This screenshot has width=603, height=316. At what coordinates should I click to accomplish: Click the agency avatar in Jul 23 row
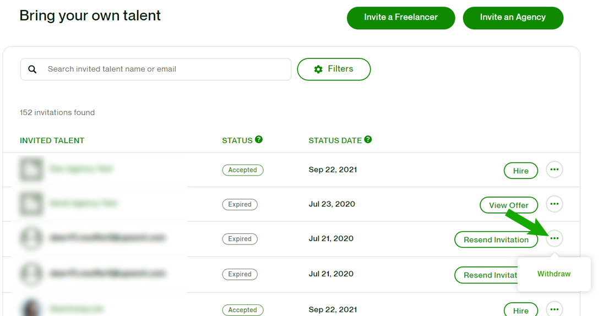pos(31,204)
